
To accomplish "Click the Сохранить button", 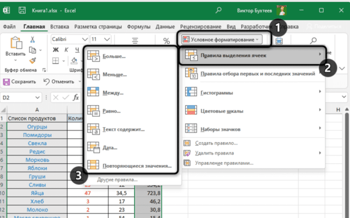I will (x=20, y=81).
